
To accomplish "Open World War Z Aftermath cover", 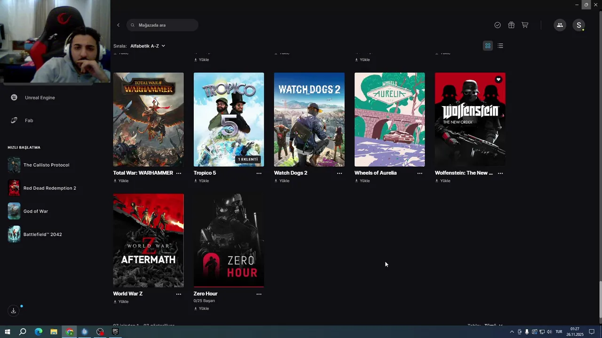I will (148, 240).
